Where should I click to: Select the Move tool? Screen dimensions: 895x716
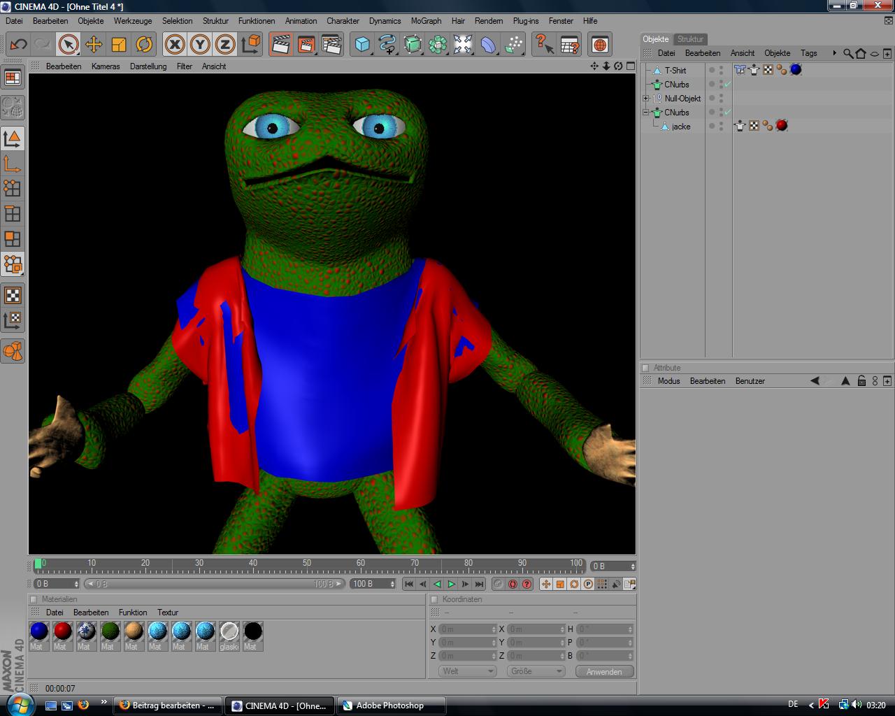click(x=93, y=45)
